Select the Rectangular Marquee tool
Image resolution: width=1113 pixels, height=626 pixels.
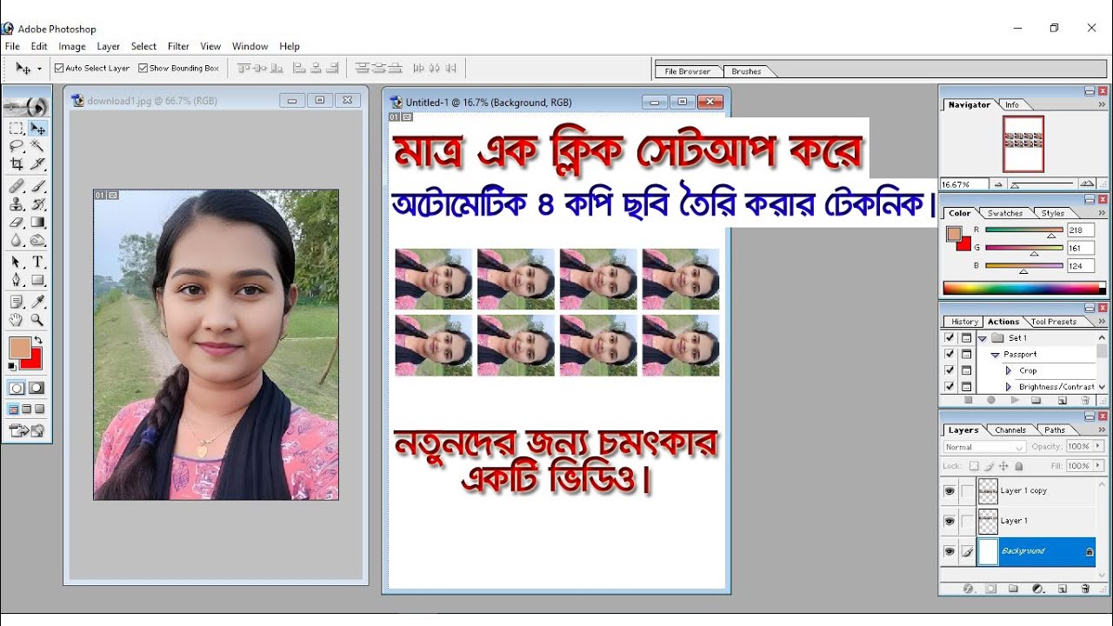click(17, 129)
